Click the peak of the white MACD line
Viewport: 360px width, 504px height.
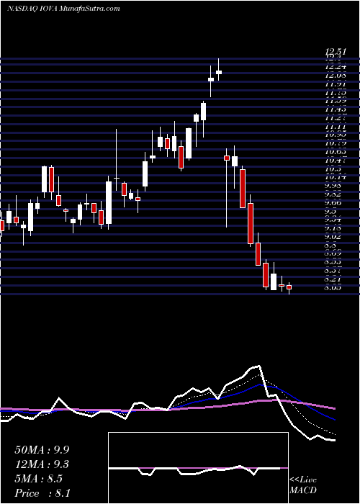click(x=258, y=366)
